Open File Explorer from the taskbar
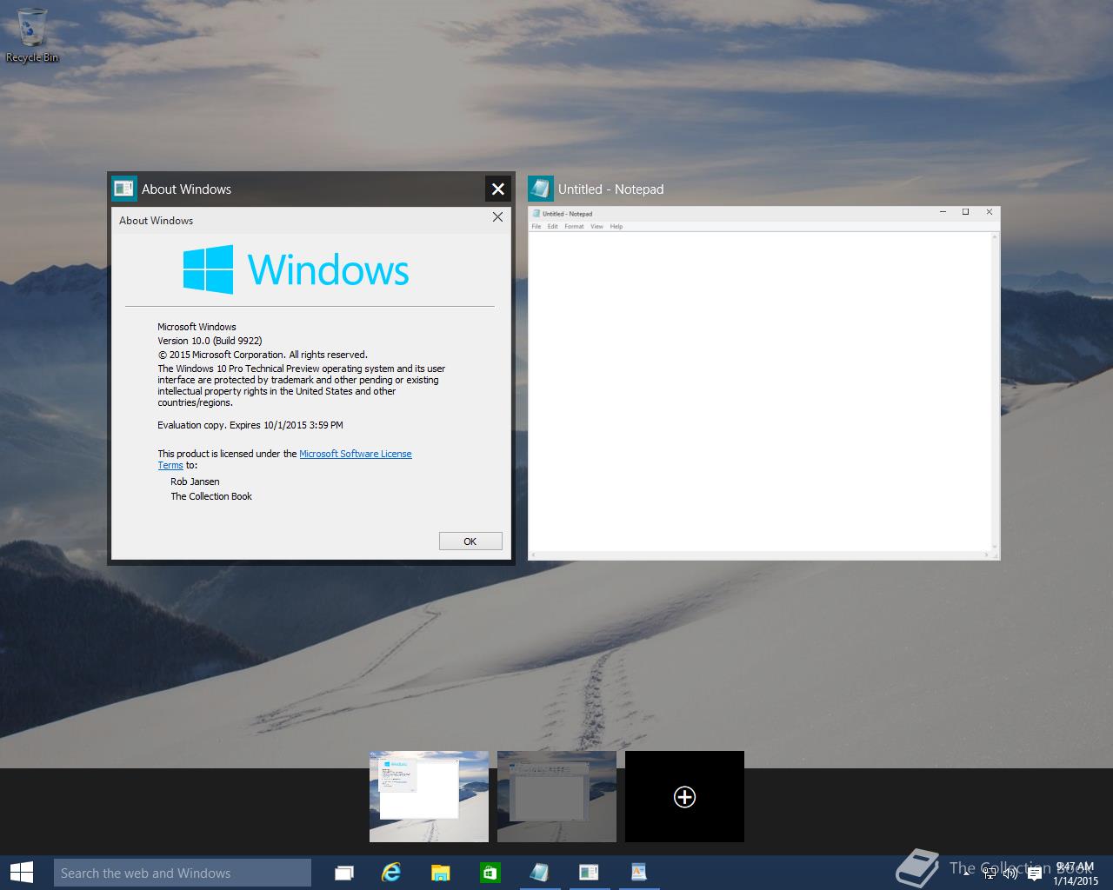Image resolution: width=1113 pixels, height=890 pixels. (x=441, y=873)
